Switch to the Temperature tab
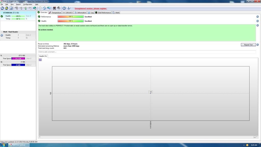Screen dimensions: 261x147 click(x=55, y=13)
